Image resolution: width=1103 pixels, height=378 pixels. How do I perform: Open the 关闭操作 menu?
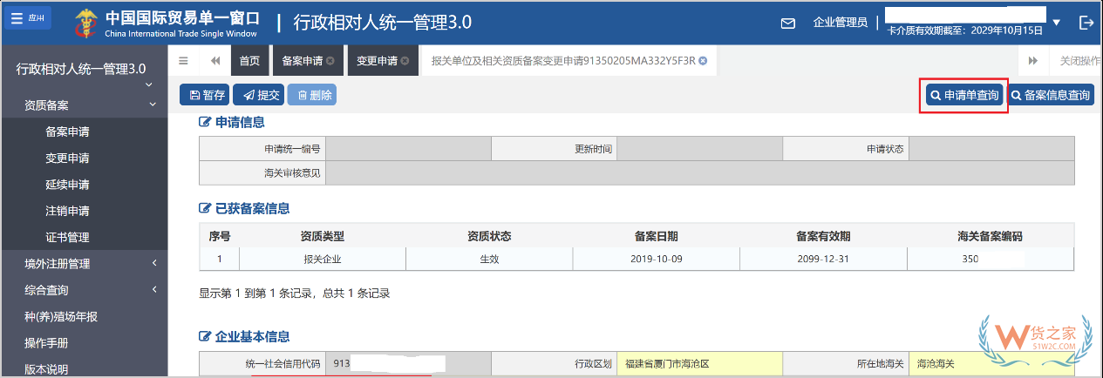coord(1080,61)
